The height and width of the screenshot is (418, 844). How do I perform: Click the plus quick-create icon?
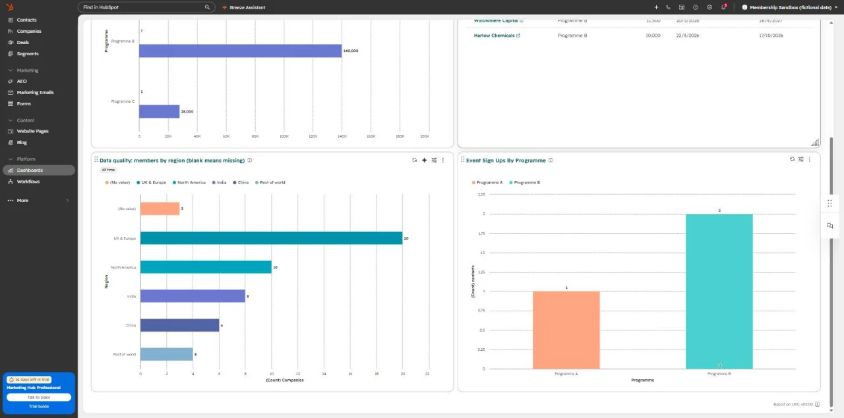(x=656, y=7)
